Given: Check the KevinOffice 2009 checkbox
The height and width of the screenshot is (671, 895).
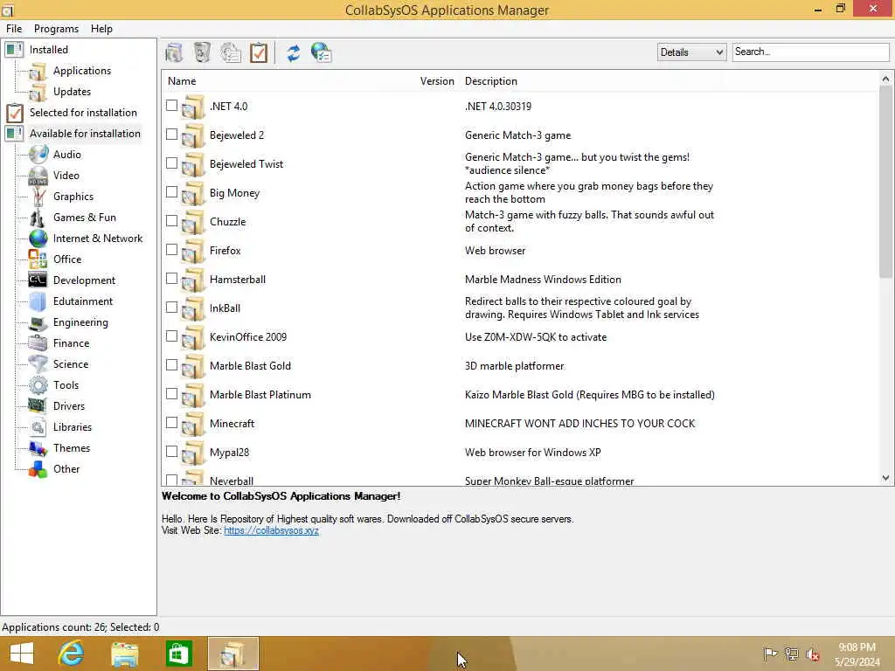Looking at the screenshot, I should [x=172, y=335].
